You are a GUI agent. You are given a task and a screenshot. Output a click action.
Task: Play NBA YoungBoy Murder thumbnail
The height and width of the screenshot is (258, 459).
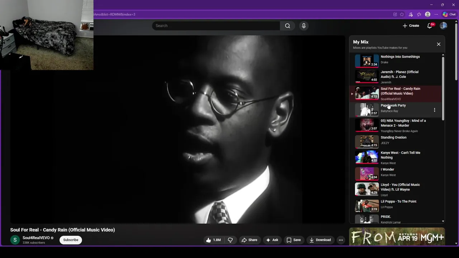coord(366,125)
